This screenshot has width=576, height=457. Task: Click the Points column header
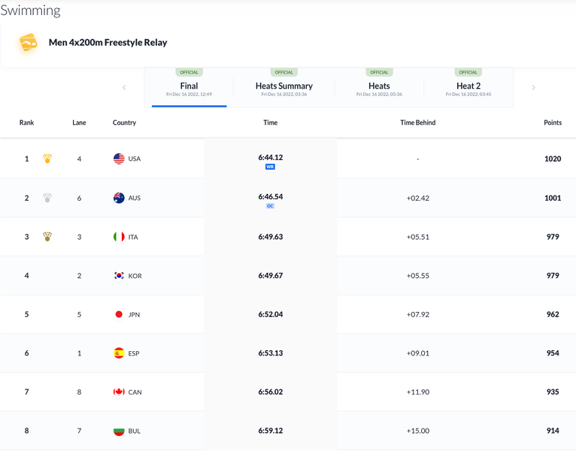[553, 123]
